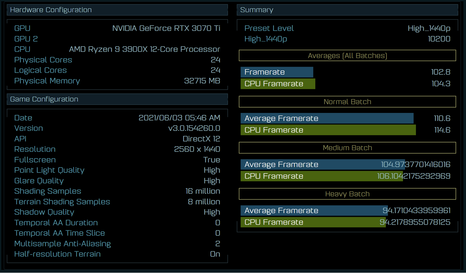Image resolution: width=466 pixels, height=273 pixels.
Task: Click the Heavy Batch heading
Action: 347,194
